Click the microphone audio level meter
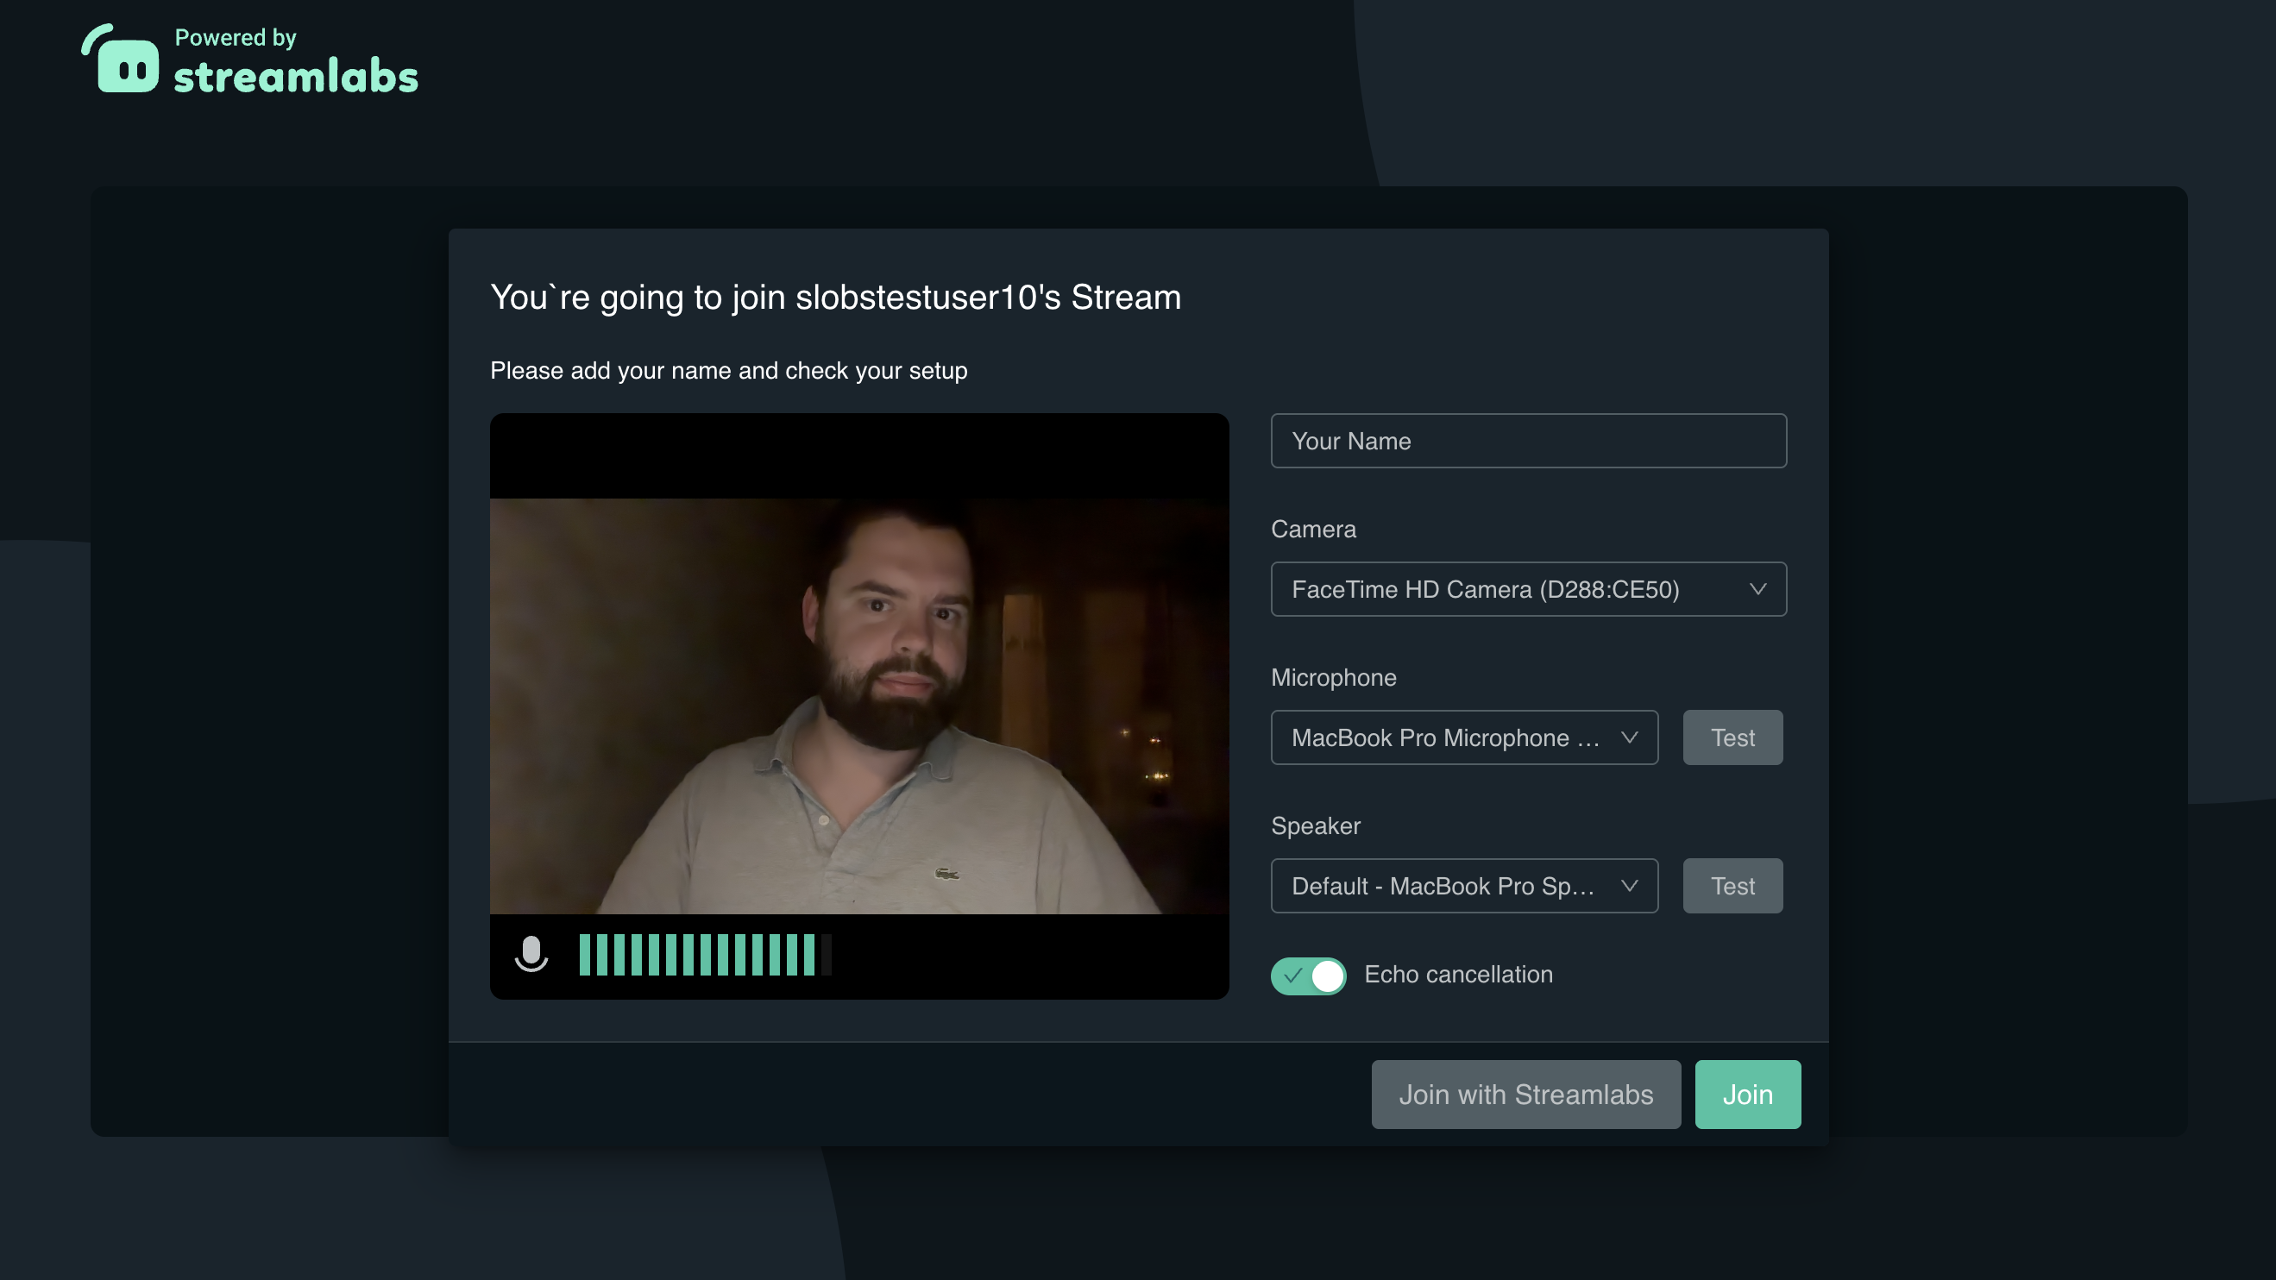Screen dimensions: 2276x1280 click(704, 954)
